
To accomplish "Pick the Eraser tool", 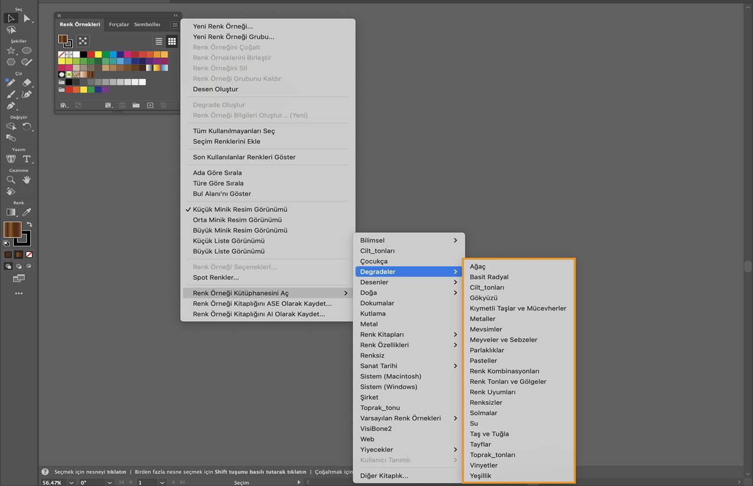I will pos(27,83).
